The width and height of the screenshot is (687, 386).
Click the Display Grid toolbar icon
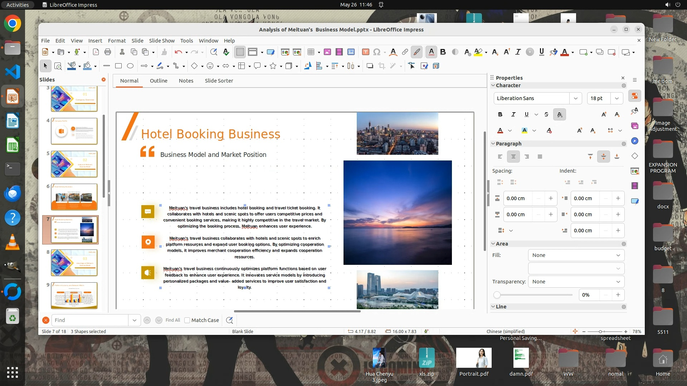(x=240, y=52)
